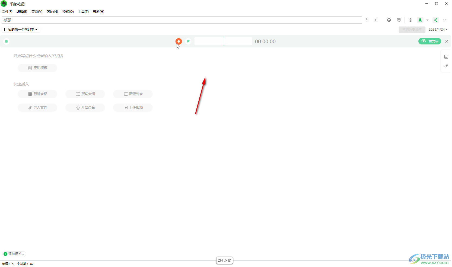The width and height of the screenshot is (452, 267).
Task: Click the undo arrow icon
Action: click(x=367, y=20)
